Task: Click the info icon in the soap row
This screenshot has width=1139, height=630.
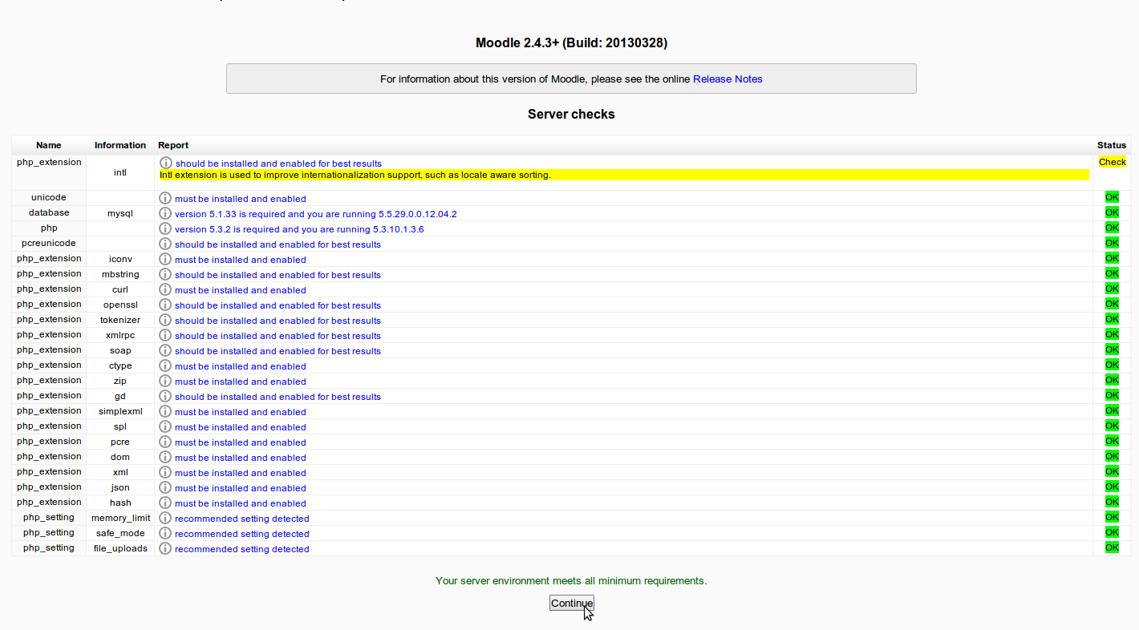Action: tap(165, 350)
